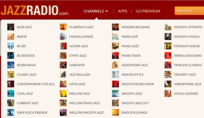
Task: Click the Bebop channel thumbnail icon
Action: coord(11,36)
